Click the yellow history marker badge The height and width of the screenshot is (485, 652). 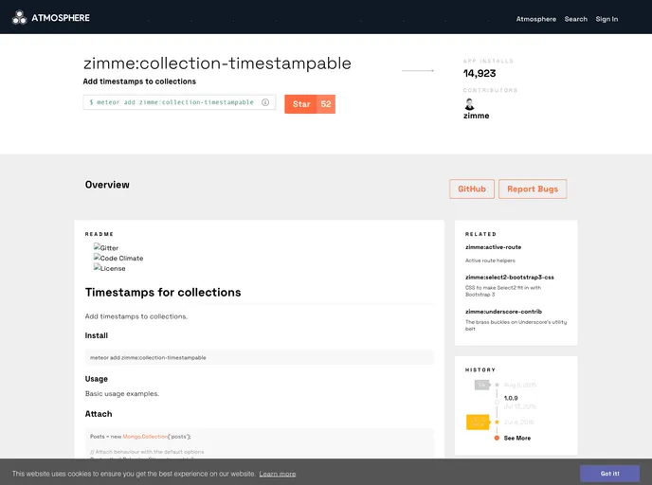[x=478, y=422]
